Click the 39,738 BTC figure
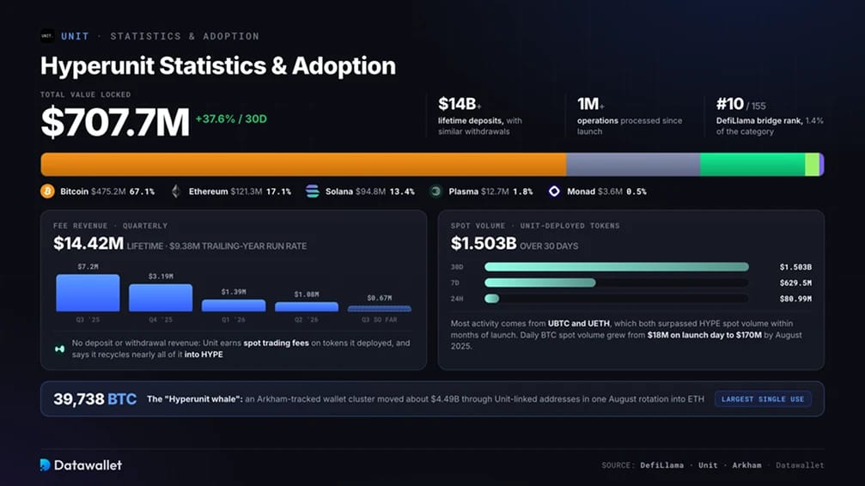Image resolution: width=865 pixels, height=486 pixels. (x=94, y=398)
